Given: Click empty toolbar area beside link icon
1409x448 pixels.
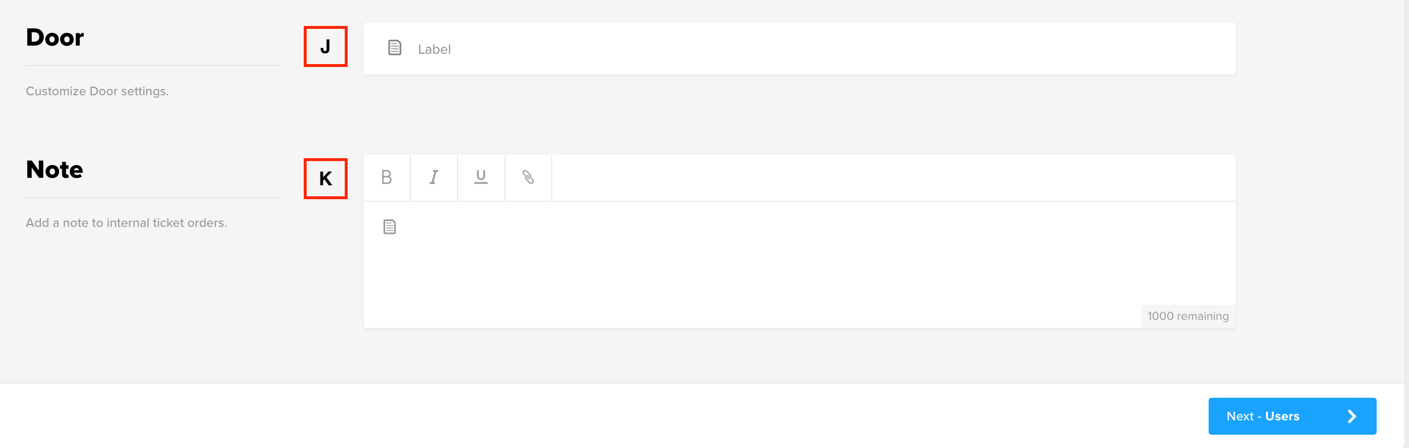Looking at the screenshot, I should 894,178.
